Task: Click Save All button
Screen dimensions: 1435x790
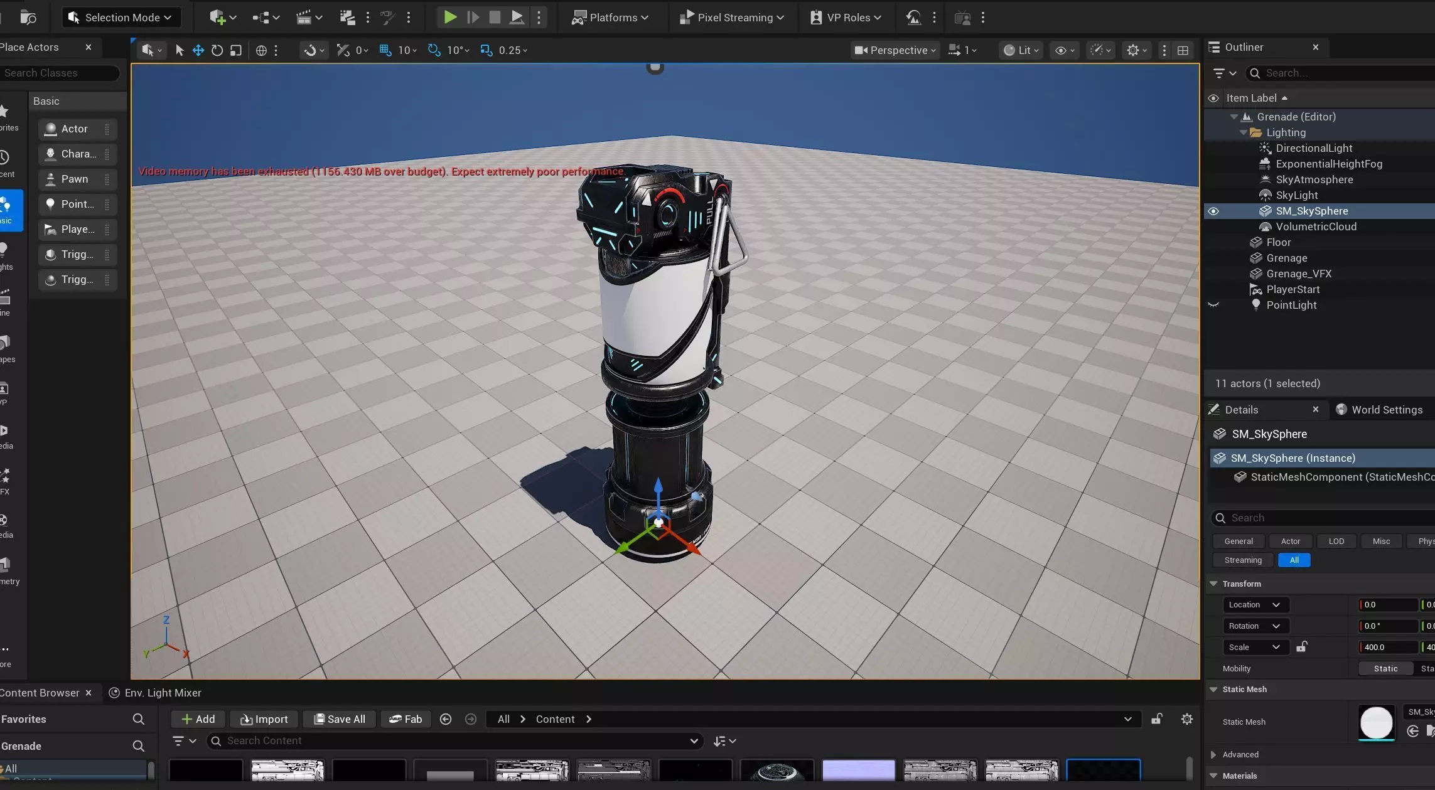Action: click(340, 719)
